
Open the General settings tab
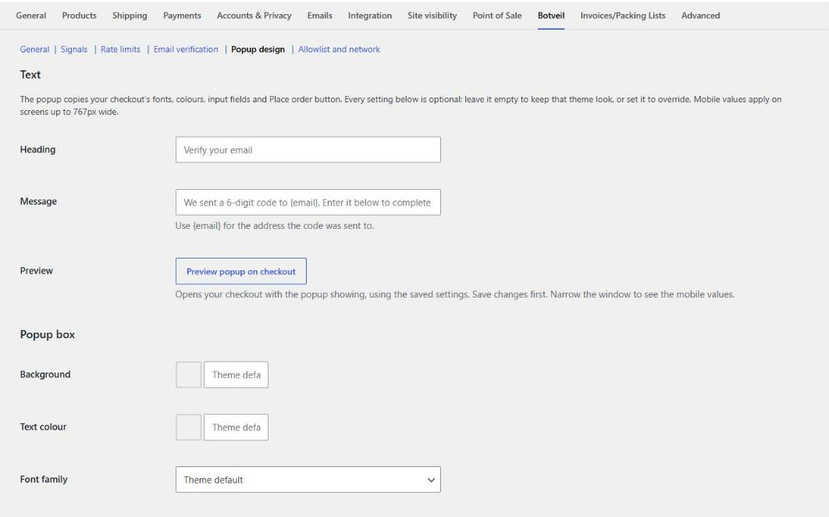[30, 16]
